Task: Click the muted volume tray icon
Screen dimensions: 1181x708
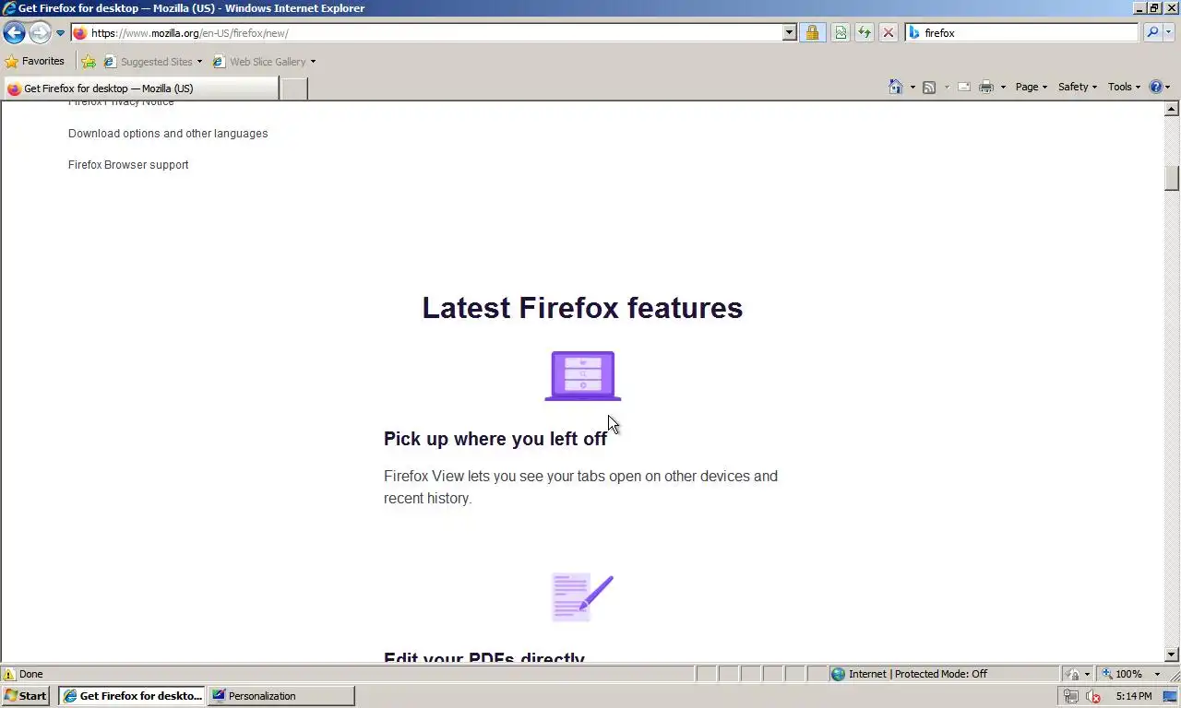Action: click(x=1093, y=697)
